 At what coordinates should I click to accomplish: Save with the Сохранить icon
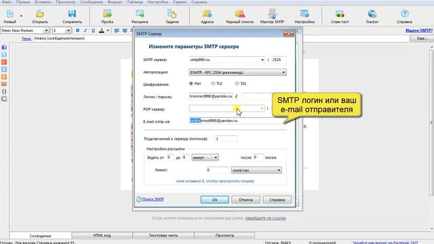tap(72, 16)
